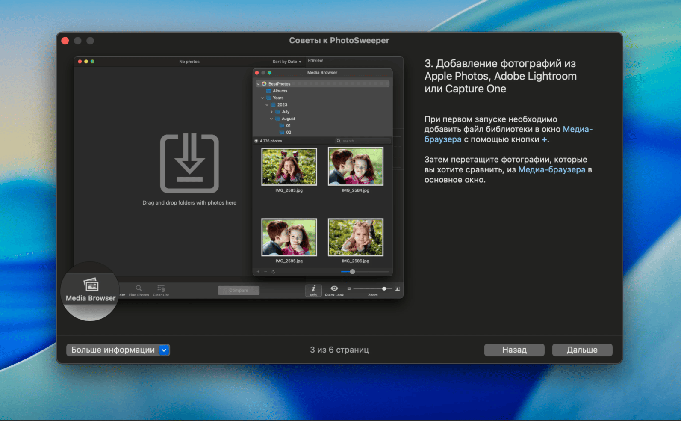Click 'Drag and drop folders with photos here'

click(189, 203)
